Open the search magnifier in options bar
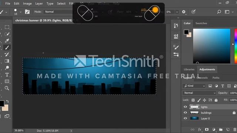 pyautogui.click(x=219, y=12)
